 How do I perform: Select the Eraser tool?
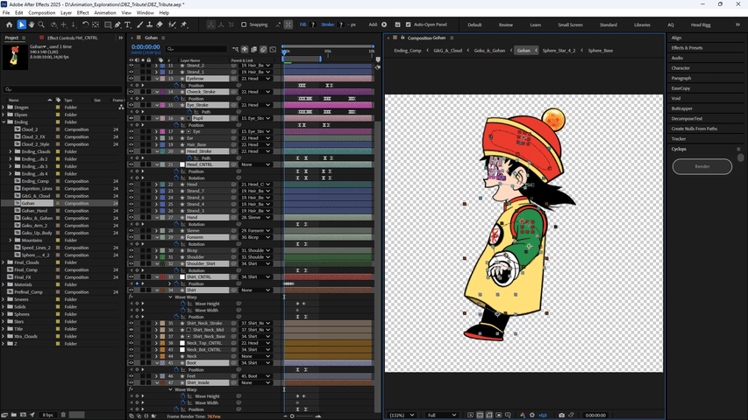[x=160, y=24]
